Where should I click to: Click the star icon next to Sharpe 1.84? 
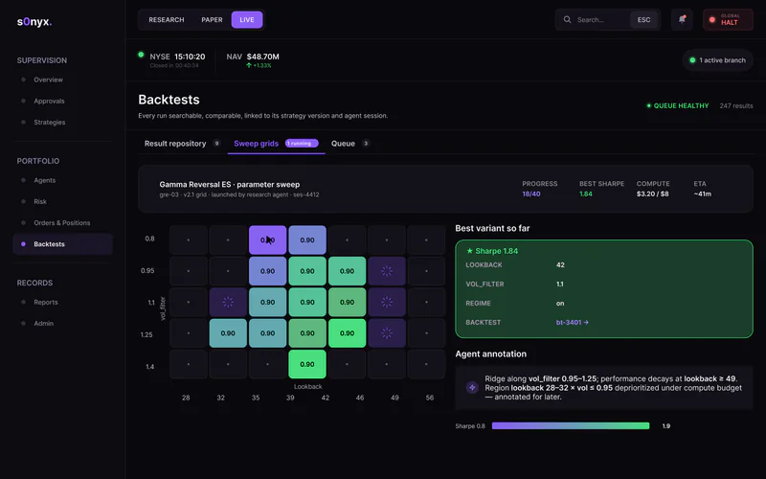point(469,251)
